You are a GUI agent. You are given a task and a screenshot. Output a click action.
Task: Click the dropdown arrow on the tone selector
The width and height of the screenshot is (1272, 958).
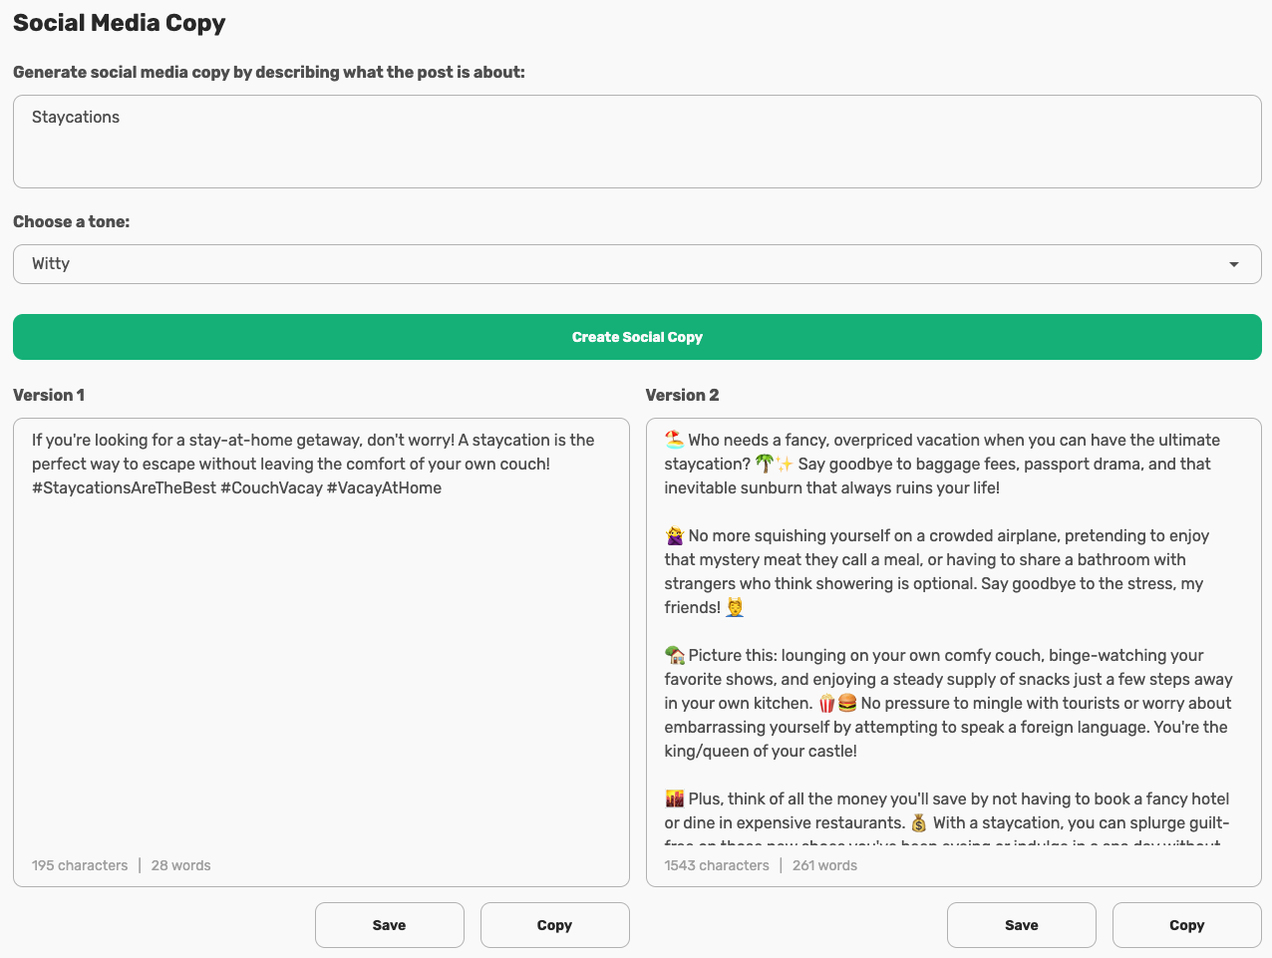pyautogui.click(x=1234, y=264)
